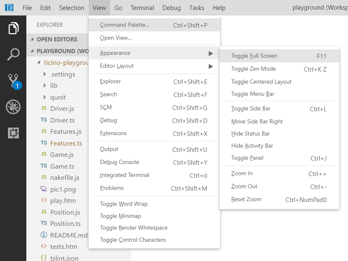Select Output in View menu

click(x=154, y=149)
